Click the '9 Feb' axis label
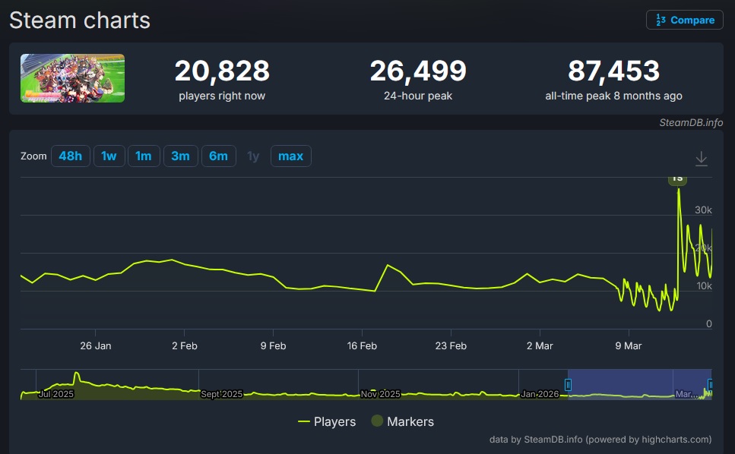This screenshot has height=454, width=735. 274,346
